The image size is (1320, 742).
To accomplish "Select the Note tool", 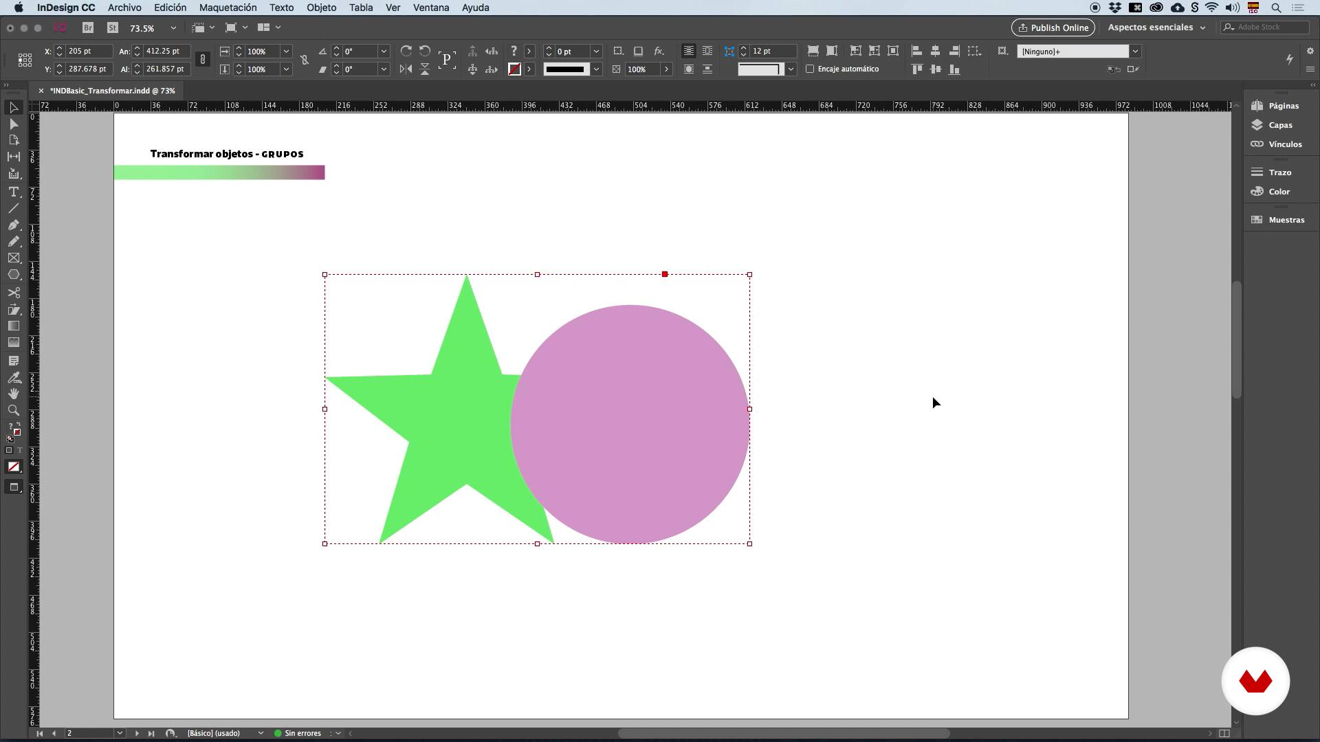I will [13, 361].
